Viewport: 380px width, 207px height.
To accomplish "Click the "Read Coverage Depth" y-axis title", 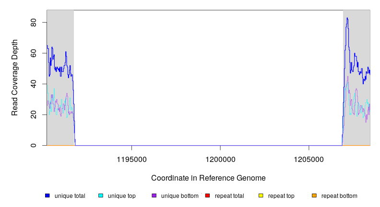I will [15, 78].
